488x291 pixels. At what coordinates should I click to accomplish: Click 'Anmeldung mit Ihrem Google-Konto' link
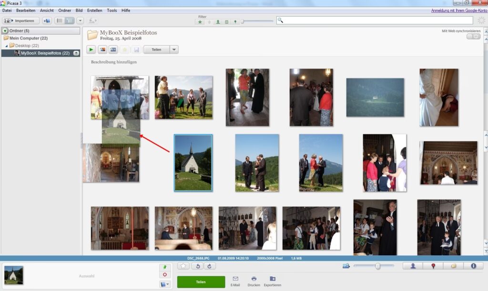pyautogui.click(x=459, y=10)
